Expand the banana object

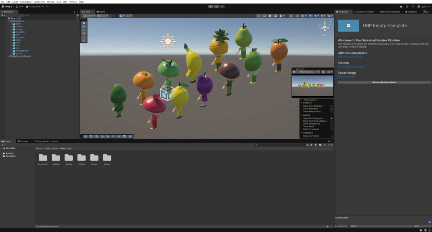click(11, 27)
